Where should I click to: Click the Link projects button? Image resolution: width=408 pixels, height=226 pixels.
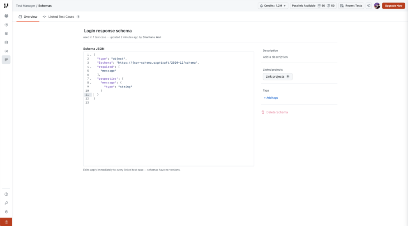tap(277, 76)
